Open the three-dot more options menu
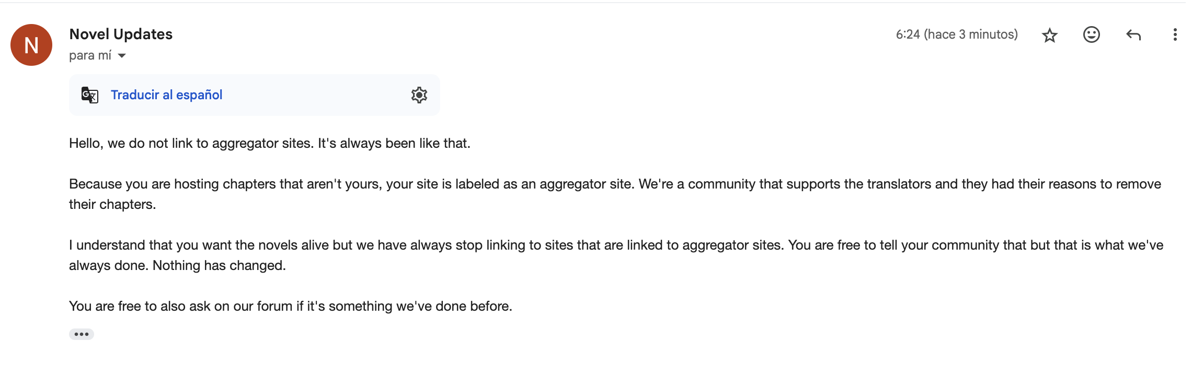Viewport: 1192px width, 376px height. pos(1175,34)
